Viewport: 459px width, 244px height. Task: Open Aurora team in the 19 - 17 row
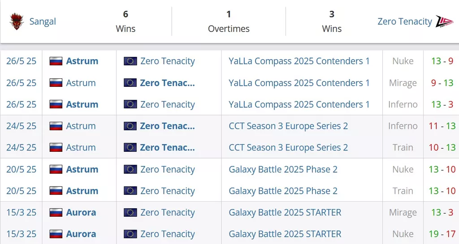tap(81, 234)
